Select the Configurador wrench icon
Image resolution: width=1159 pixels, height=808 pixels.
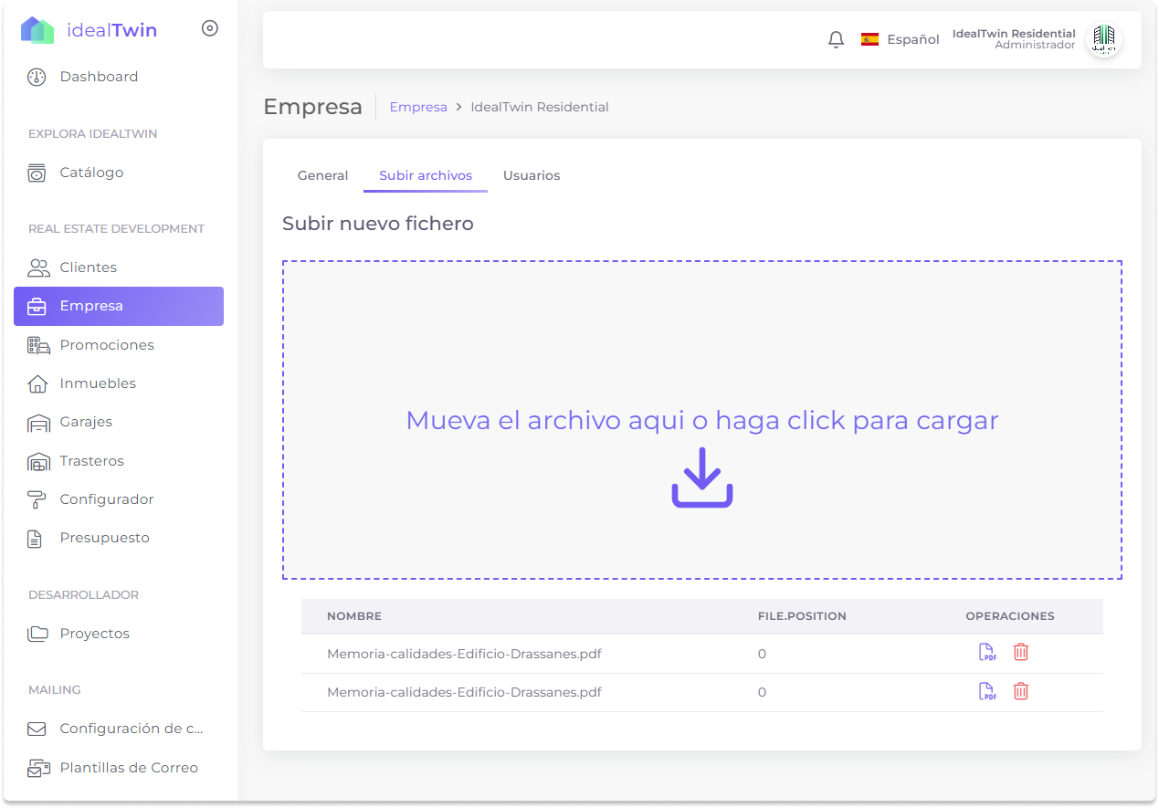point(37,498)
